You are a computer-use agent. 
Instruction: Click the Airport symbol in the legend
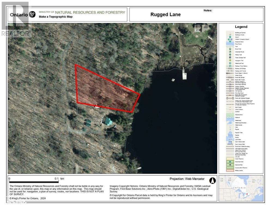click(230, 37)
